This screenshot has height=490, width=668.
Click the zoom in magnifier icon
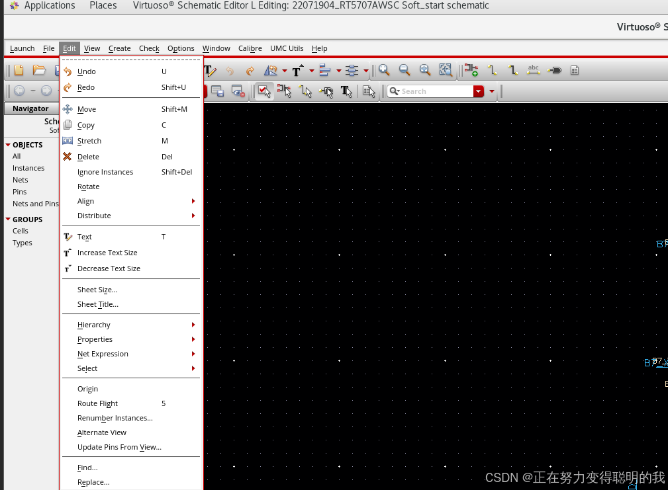click(x=384, y=70)
